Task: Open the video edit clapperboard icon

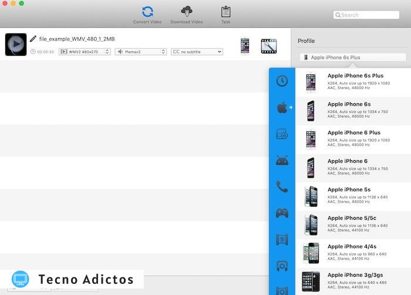Action: point(269,46)
